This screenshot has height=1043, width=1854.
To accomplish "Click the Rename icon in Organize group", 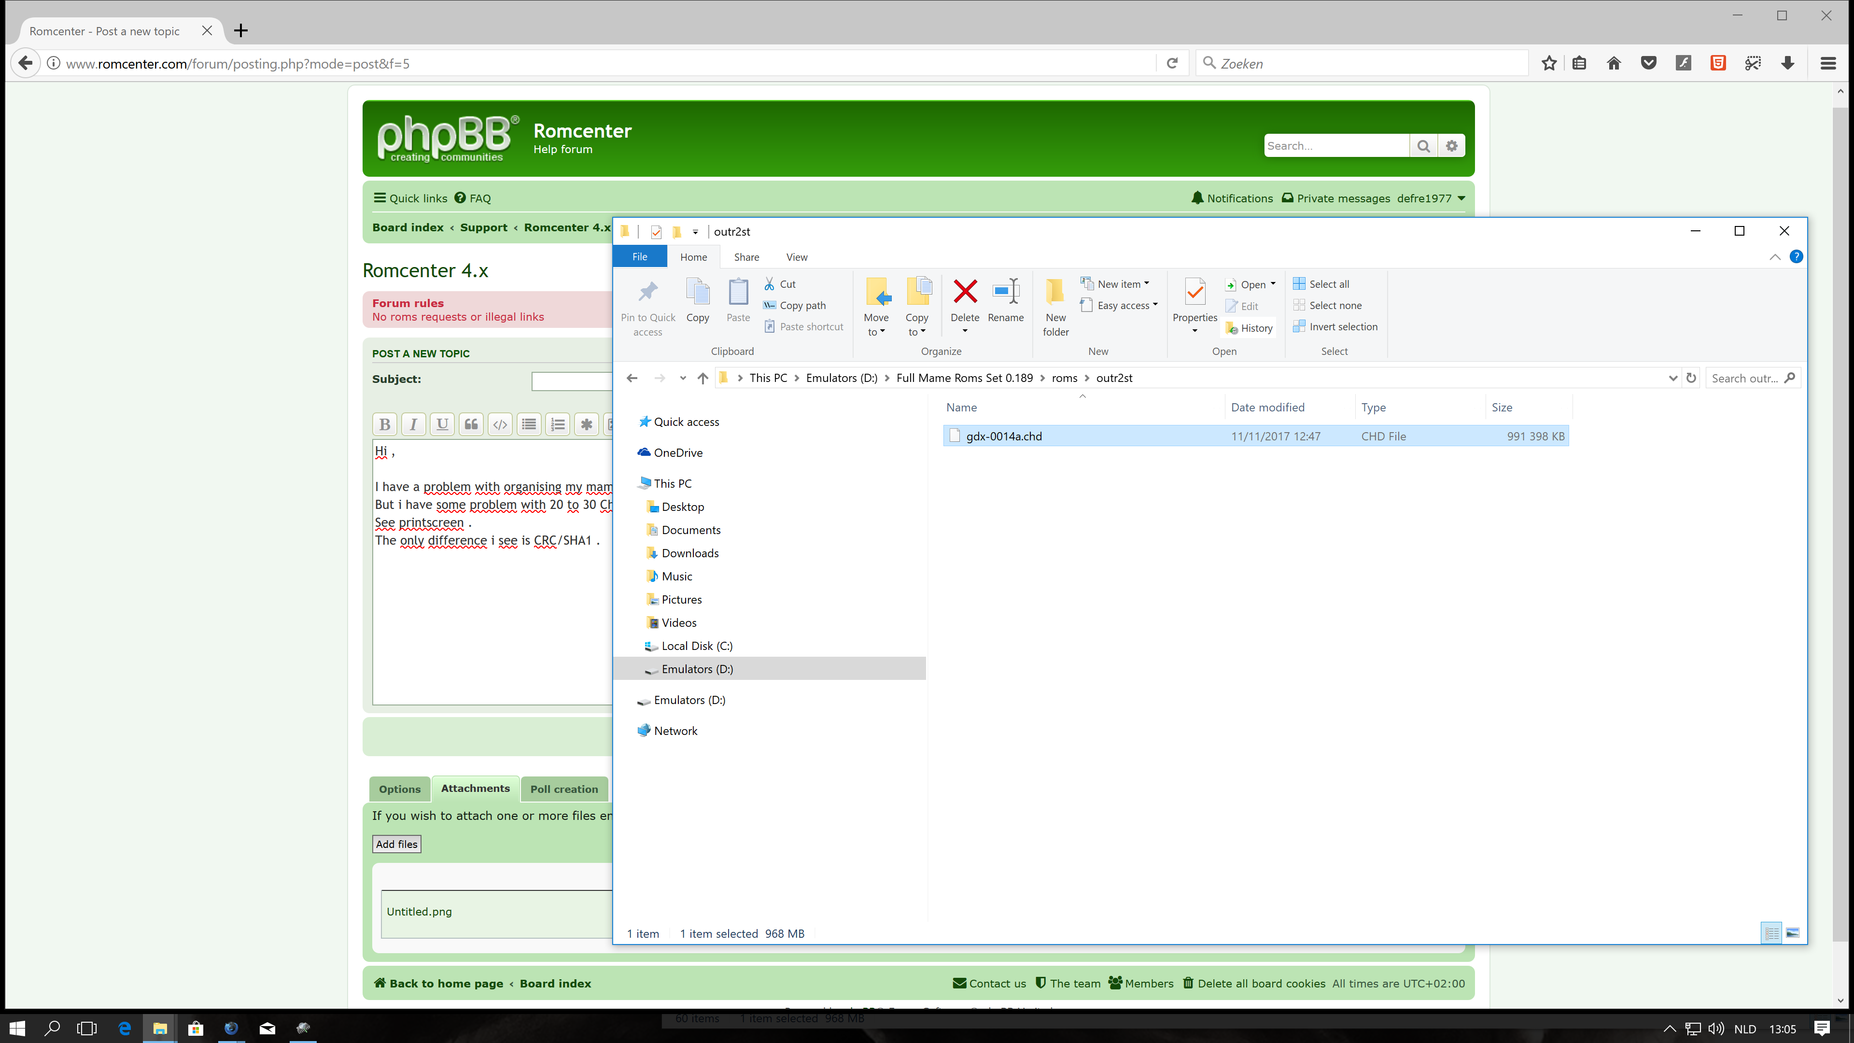I will (1005, 292).
